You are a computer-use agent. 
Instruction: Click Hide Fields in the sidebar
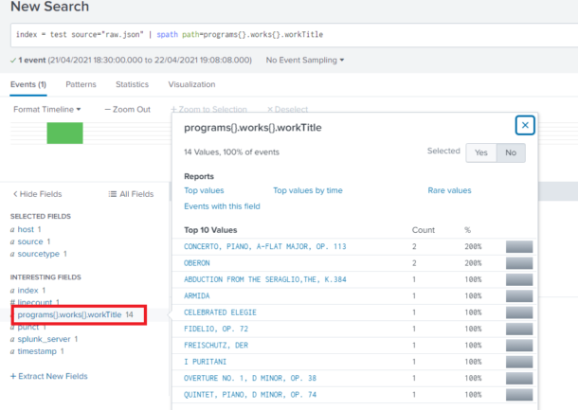click(x=37, y=194)
